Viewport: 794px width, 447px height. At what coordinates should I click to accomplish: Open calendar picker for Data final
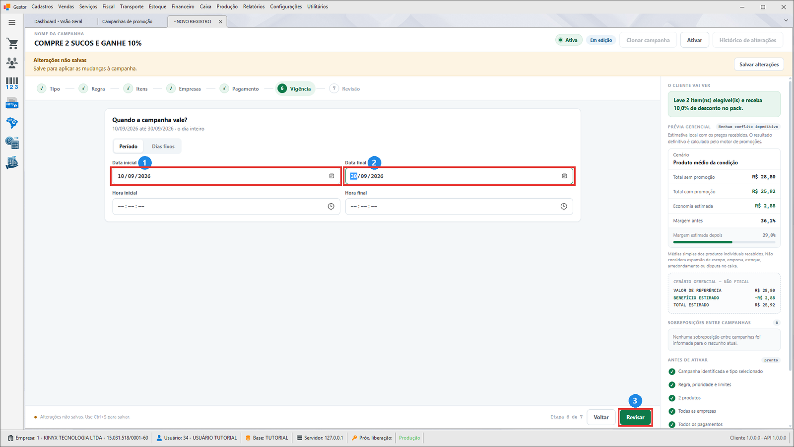click(564, 176)
